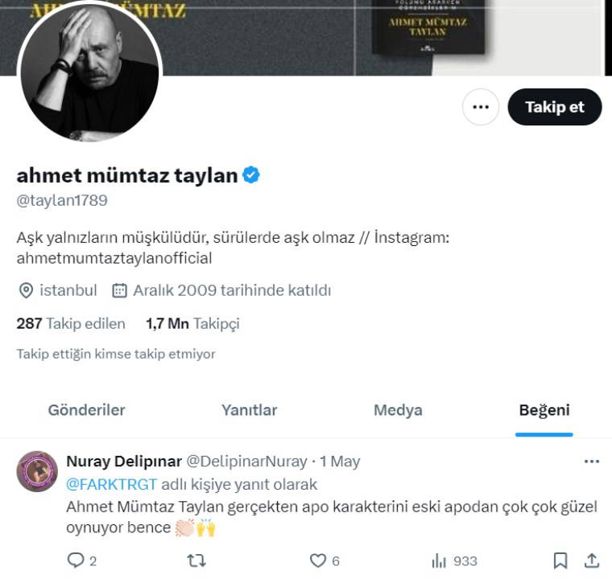
Task: Open profile three-dot more options button
Action: point(481,107)
